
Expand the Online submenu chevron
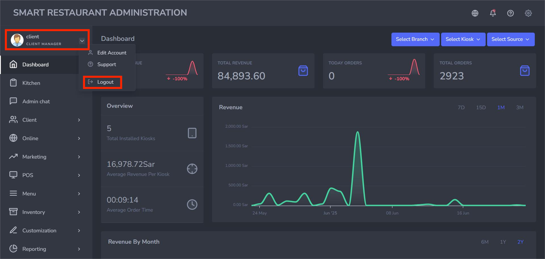[x=79, y=138]
